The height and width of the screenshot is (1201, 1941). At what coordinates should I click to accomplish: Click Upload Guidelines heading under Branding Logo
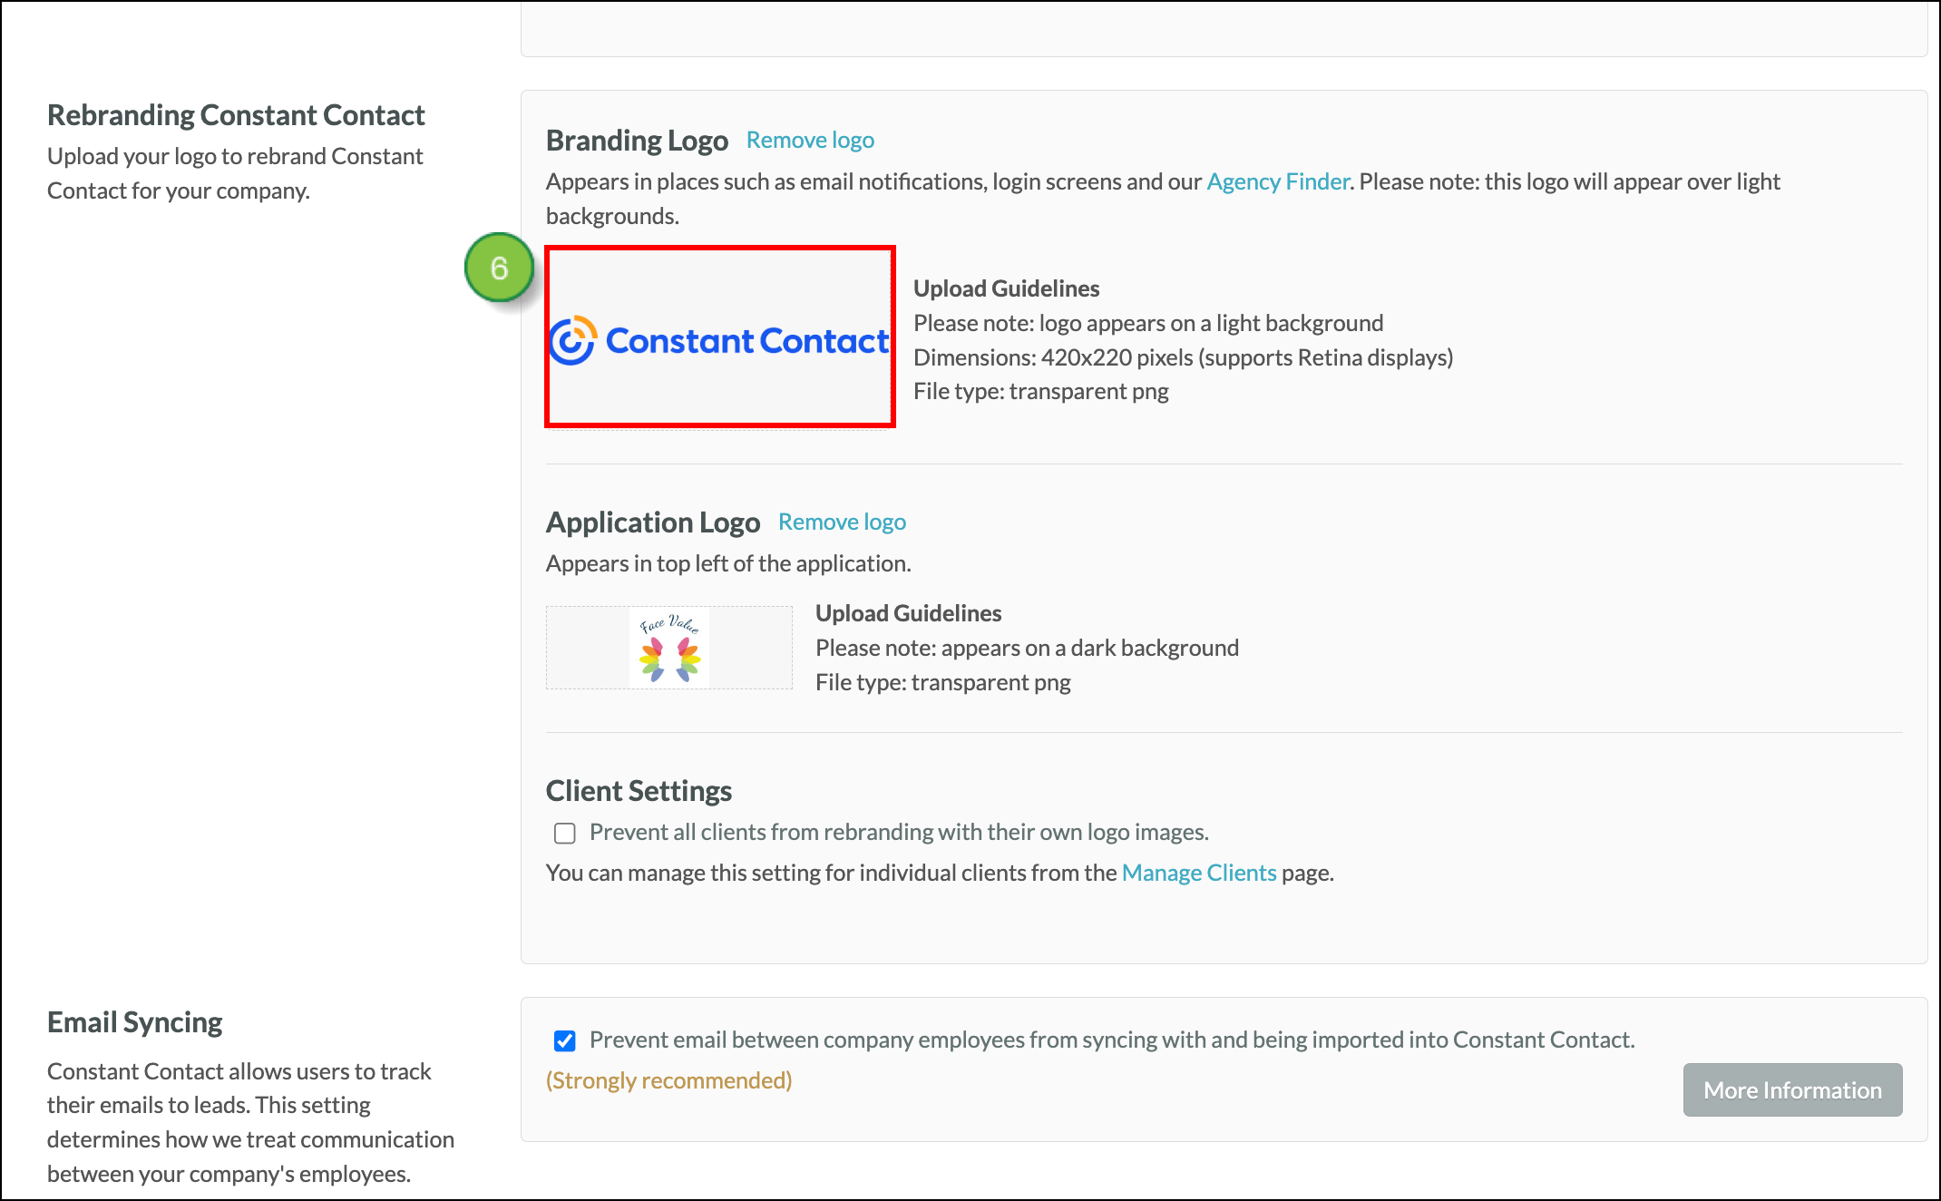pos(1006,288)
